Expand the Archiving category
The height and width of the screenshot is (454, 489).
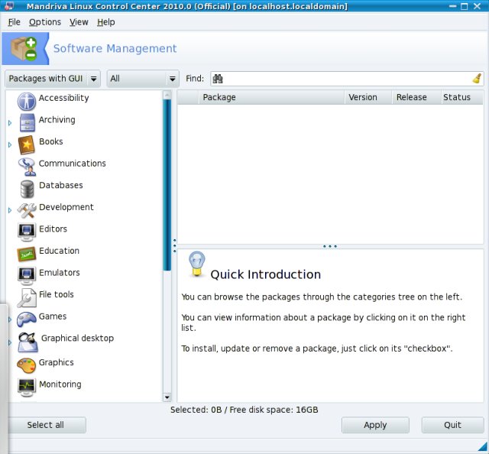pyautogui.click(x=10, y=123)
